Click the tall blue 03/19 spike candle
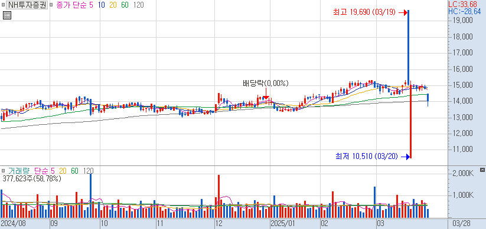Viewport: 486px width, 229px height. click(x=408, y=47)
